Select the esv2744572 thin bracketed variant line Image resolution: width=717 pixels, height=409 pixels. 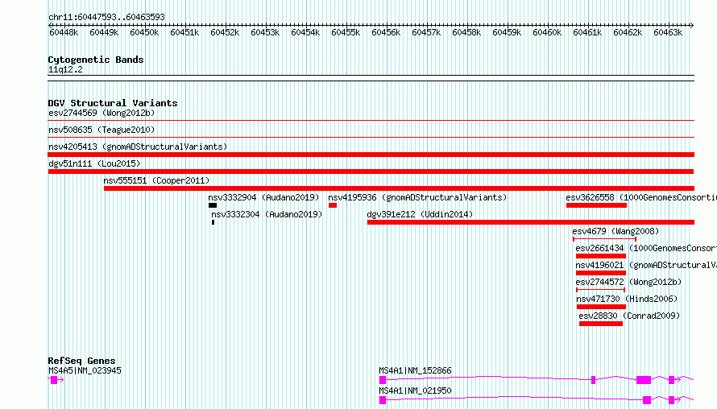pos(600,290)
